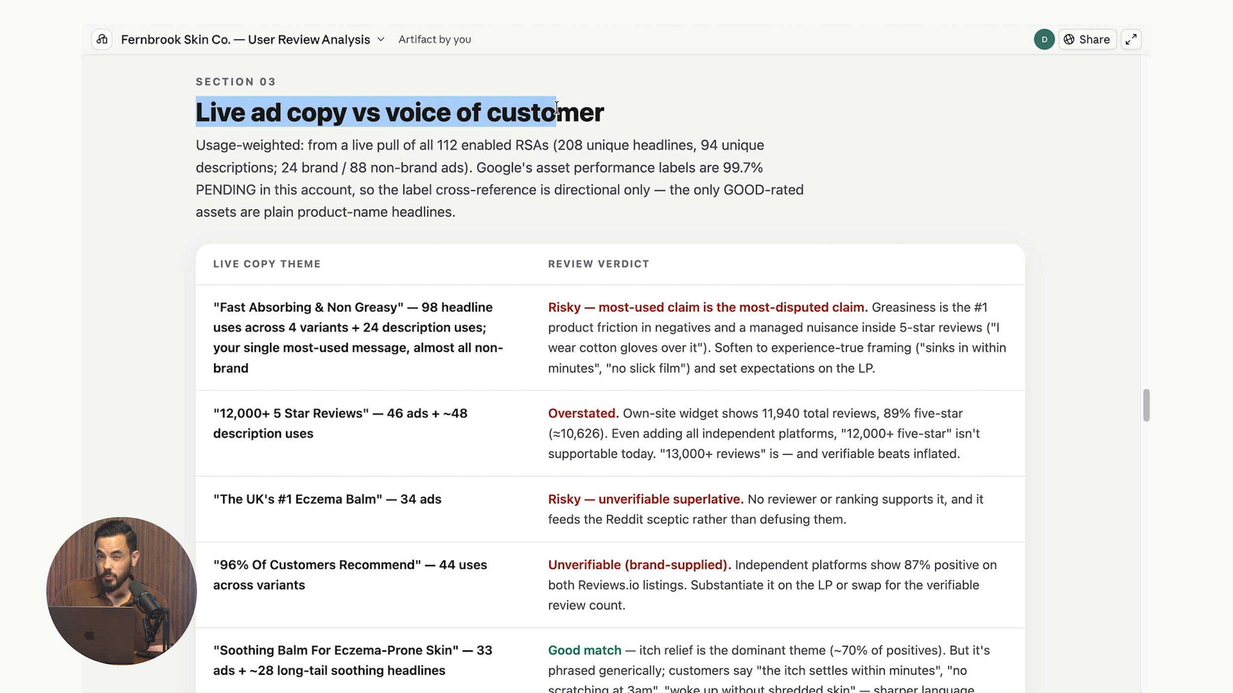Click the '12,000+ 5 Star Reviews' theme cell
1233x693 pixels.
pyautogui.click(x=340, y=423)
